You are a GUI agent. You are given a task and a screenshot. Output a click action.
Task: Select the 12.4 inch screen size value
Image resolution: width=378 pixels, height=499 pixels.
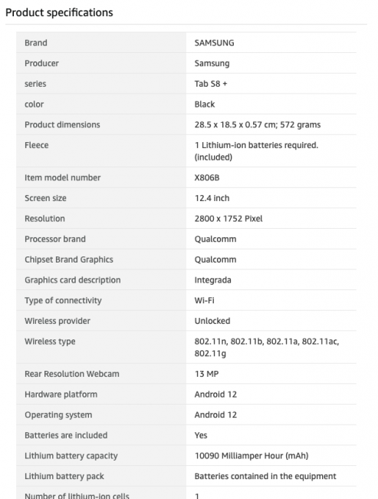[x=212, y=198]
